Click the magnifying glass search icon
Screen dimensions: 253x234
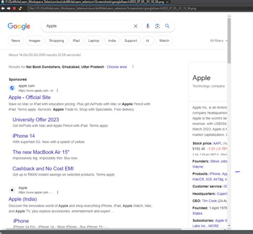pyautogui.click(x=167, y=26)
